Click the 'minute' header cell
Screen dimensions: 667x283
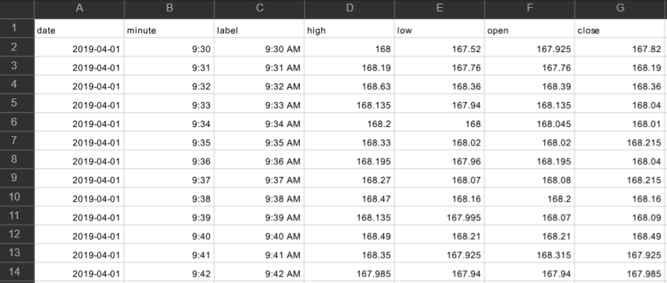169,29
